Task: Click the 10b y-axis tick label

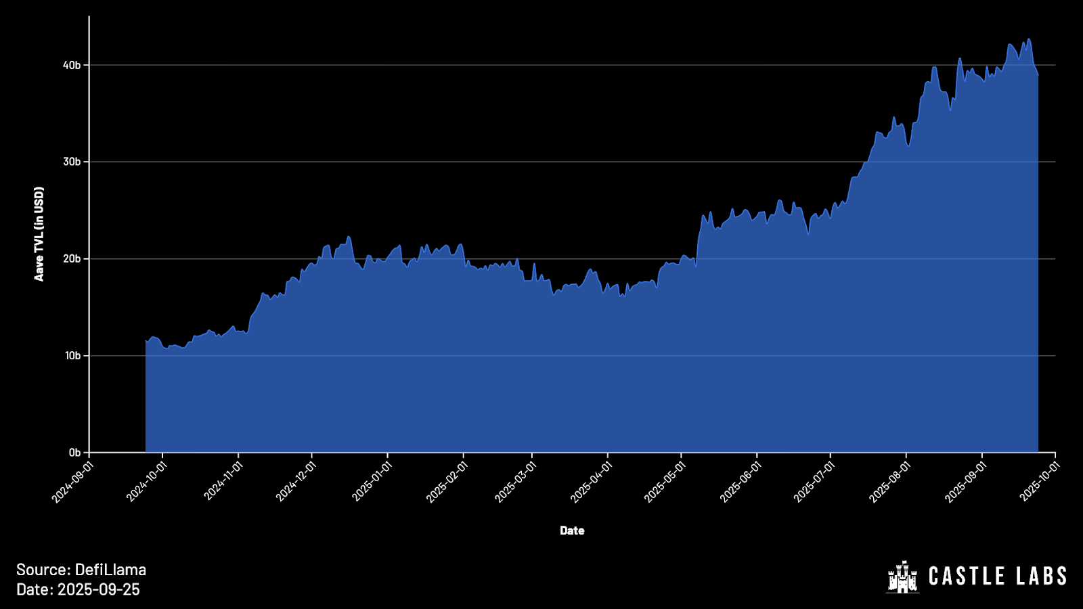Action: (72, 356)
